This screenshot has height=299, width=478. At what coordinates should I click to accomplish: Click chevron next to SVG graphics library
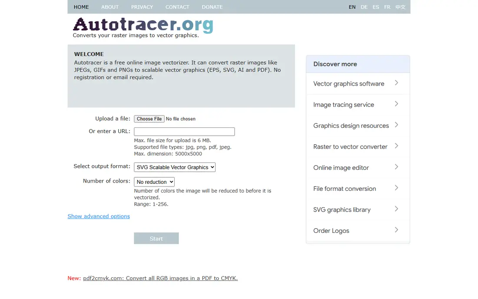[x=397, y=209]
